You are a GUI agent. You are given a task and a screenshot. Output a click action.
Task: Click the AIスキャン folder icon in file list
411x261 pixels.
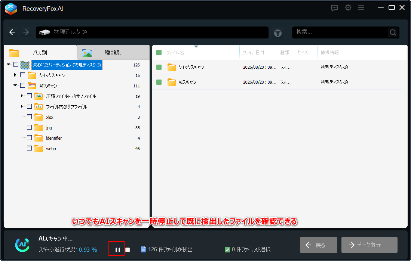(171, 82)
